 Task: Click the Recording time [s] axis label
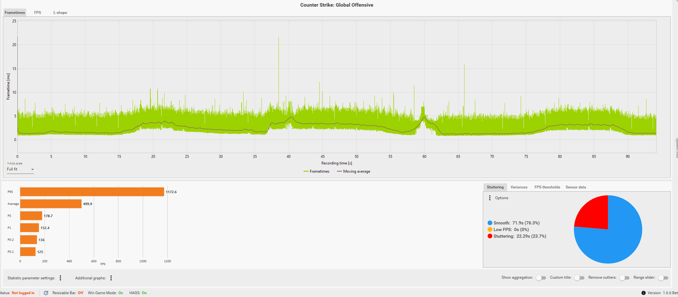337,163
